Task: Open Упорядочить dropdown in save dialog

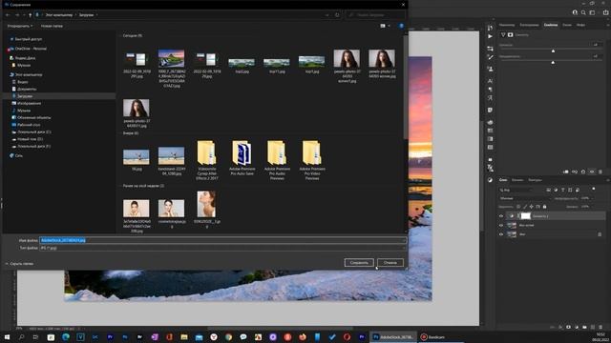Action: click(19, 26)
